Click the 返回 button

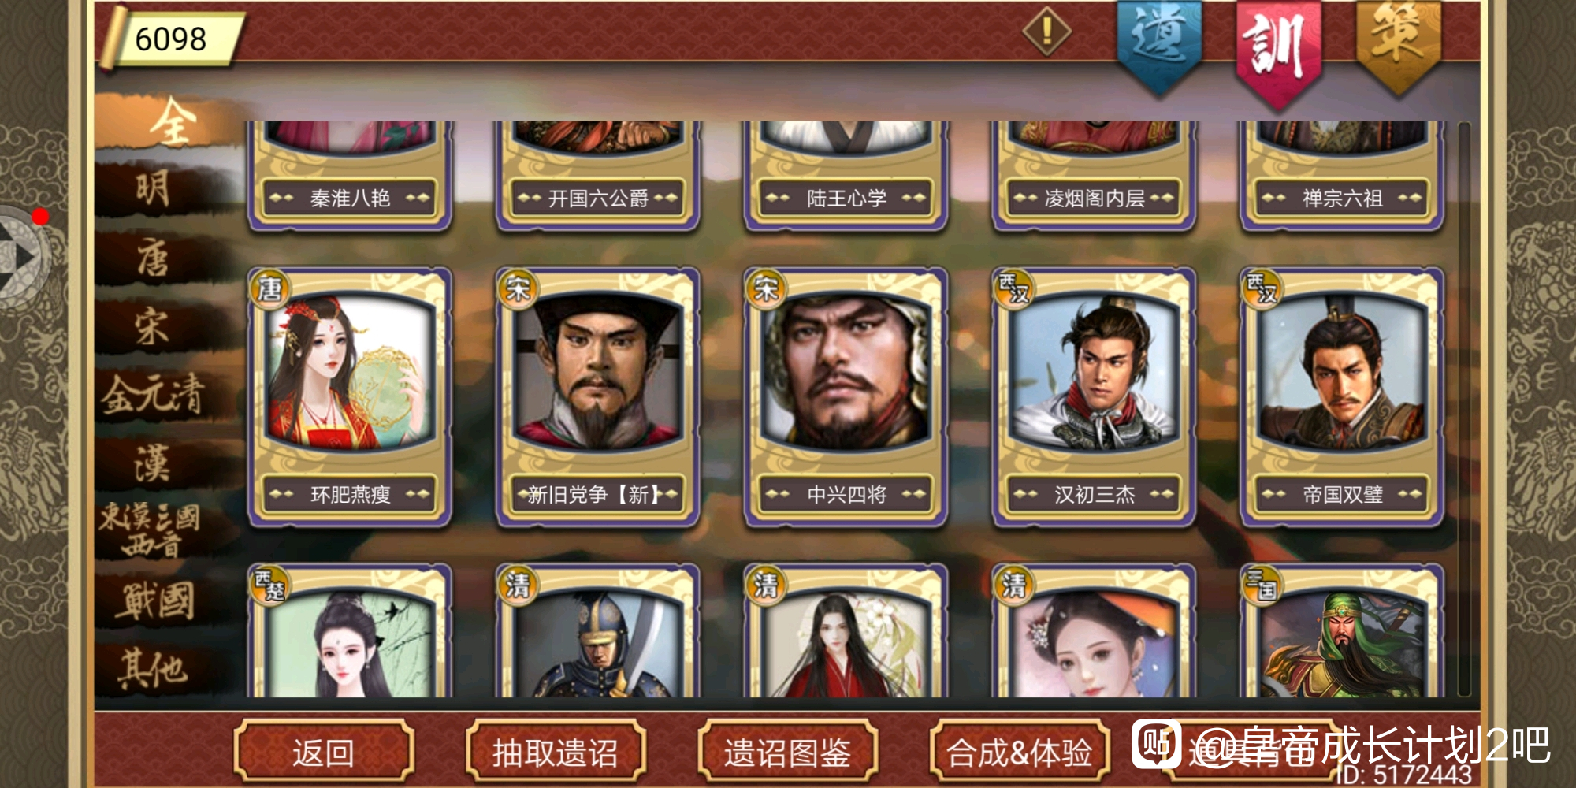click(323, 753)
